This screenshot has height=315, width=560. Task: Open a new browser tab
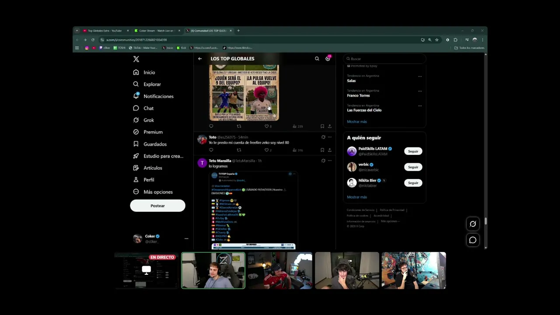[x=238, y=31]
